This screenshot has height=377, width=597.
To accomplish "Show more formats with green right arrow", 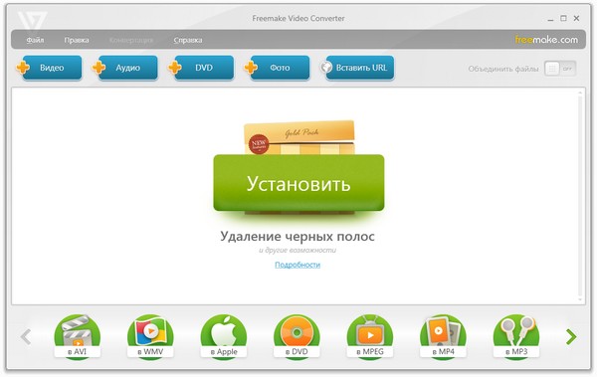I will 571,336.
